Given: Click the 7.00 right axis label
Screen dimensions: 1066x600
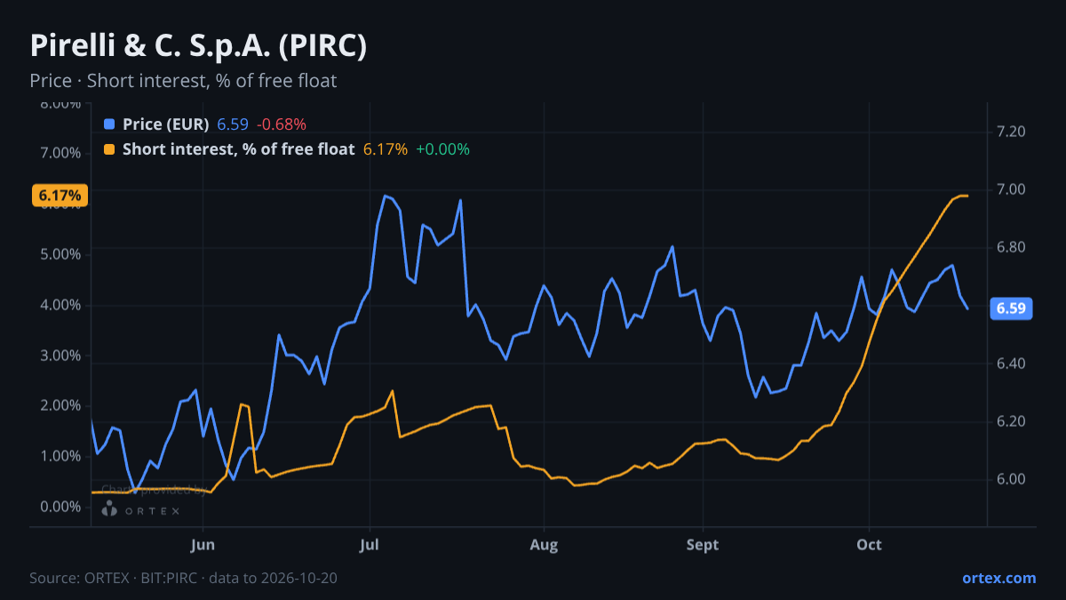Looking at the screenshot, I should [1012, 189].
